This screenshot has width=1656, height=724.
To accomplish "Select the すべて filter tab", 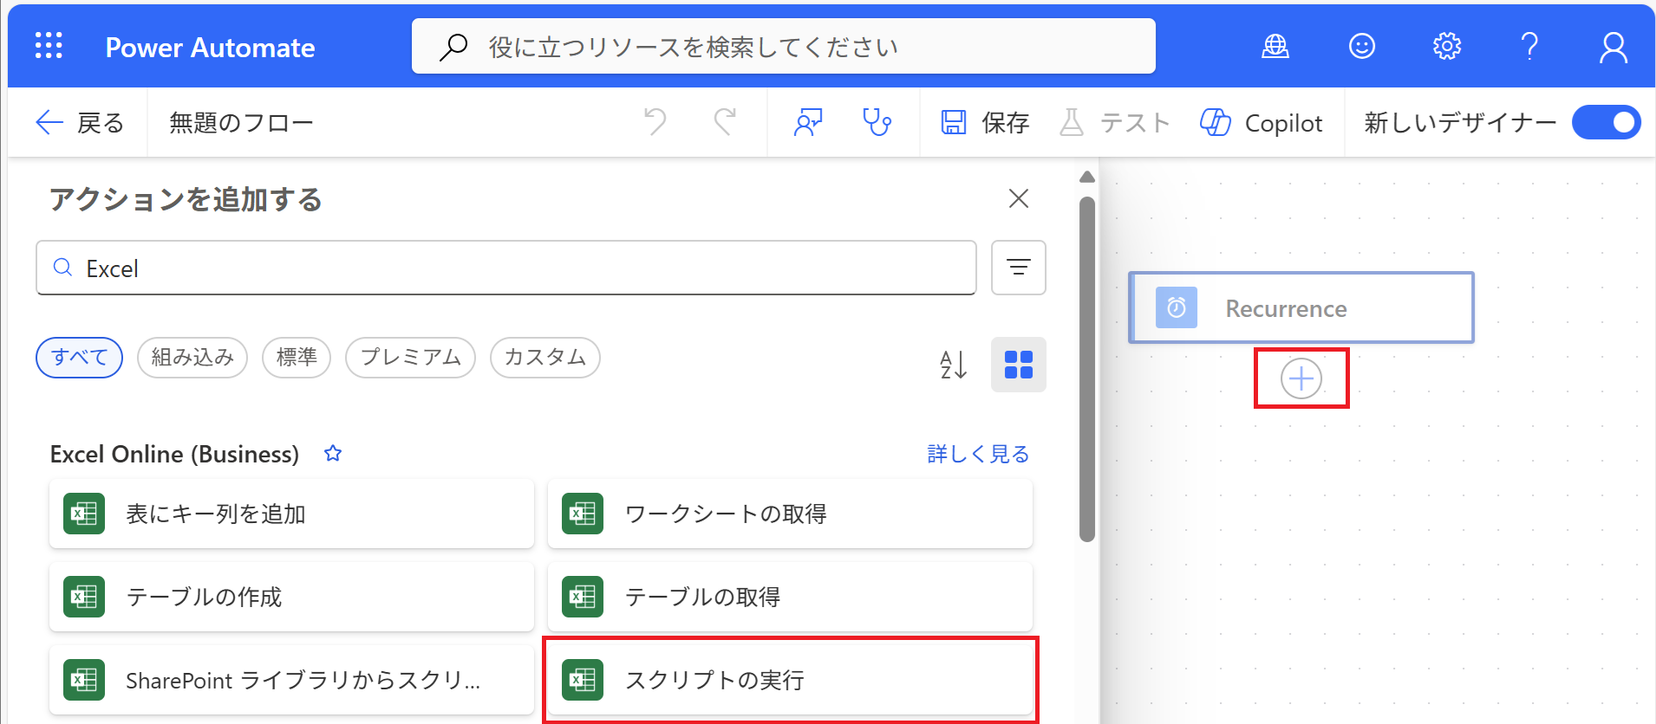I will (x=79, y=358).
